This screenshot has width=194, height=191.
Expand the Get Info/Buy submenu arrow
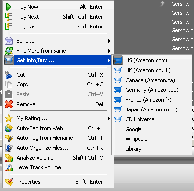(109, 61)
